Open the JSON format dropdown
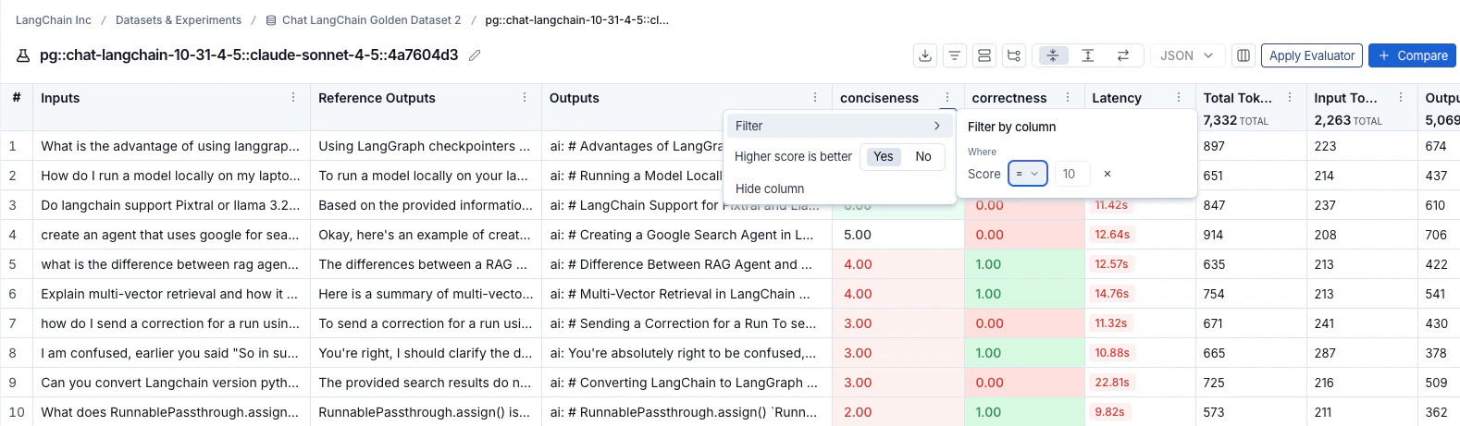This screenshot has height=426, width=1460. [1187, 55]
